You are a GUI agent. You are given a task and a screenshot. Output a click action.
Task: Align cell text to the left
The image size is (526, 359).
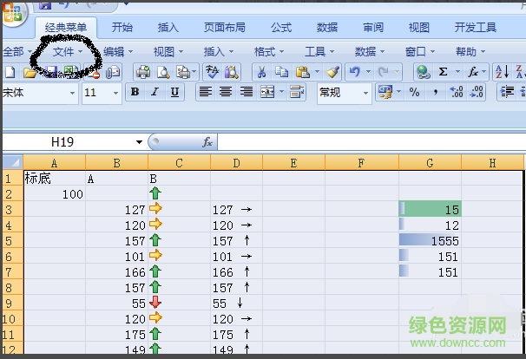point(206,92)
